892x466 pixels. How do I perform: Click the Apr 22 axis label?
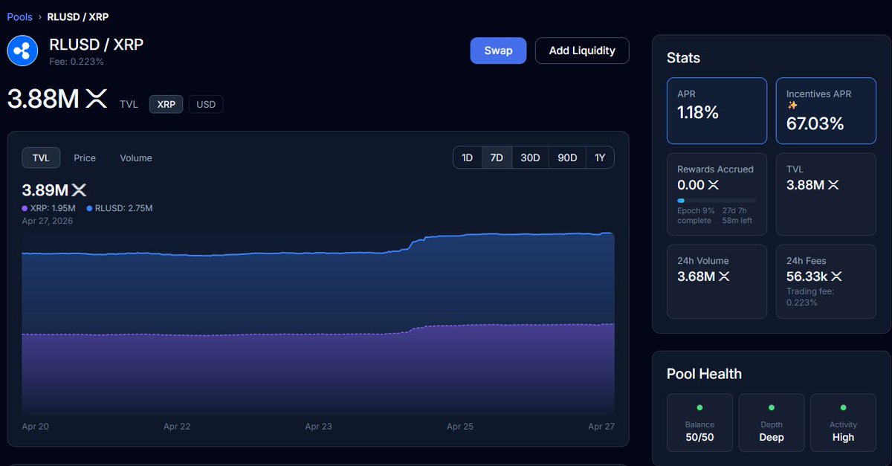[177, 427]
